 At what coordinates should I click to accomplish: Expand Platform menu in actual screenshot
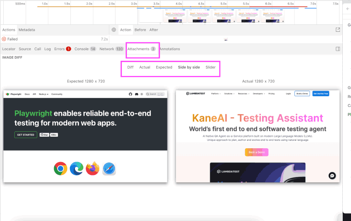[216, 93]
